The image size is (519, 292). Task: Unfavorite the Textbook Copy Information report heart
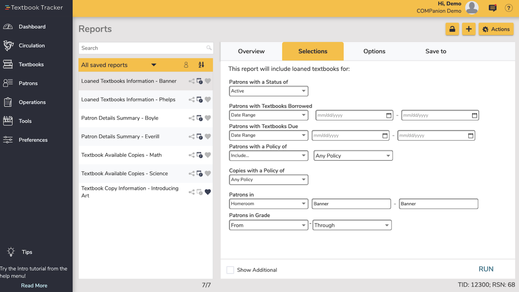[208, 192]
